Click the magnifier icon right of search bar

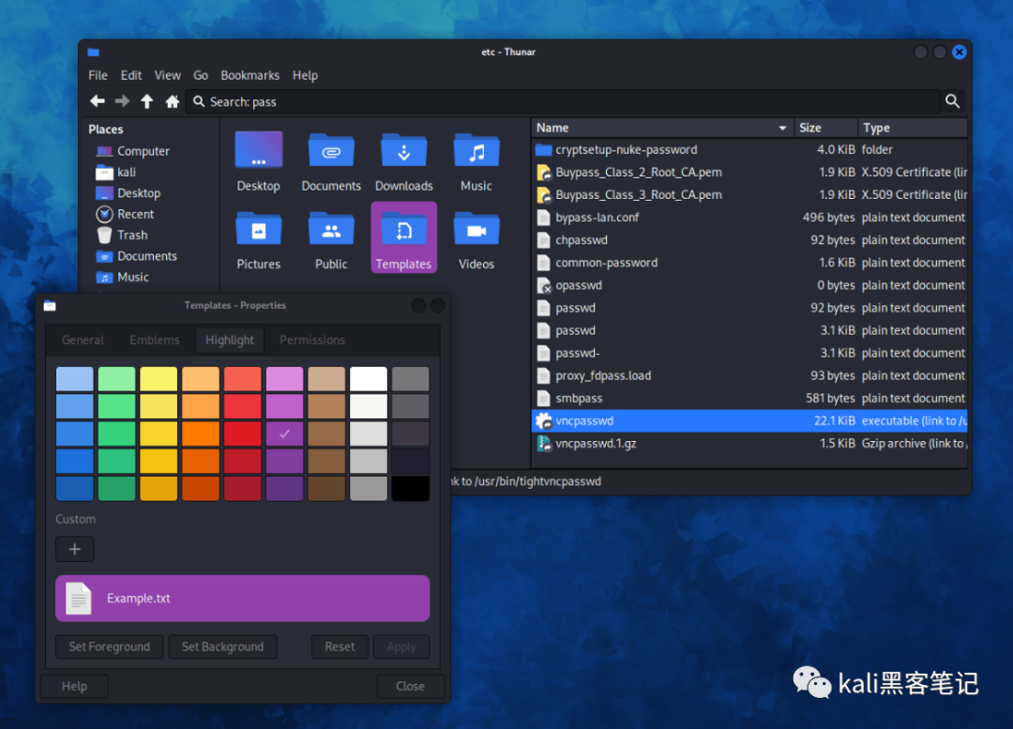tap(952, 100)
